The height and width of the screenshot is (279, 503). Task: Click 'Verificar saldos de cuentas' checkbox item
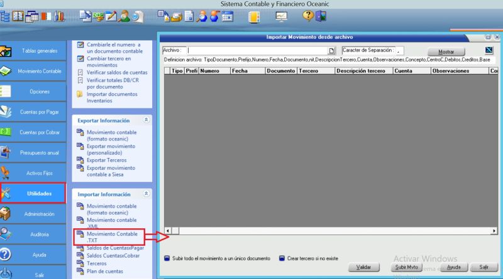(x=112, y=73)
